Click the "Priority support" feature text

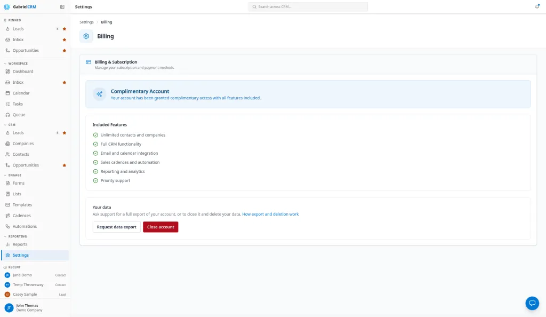tap(115, 181)
